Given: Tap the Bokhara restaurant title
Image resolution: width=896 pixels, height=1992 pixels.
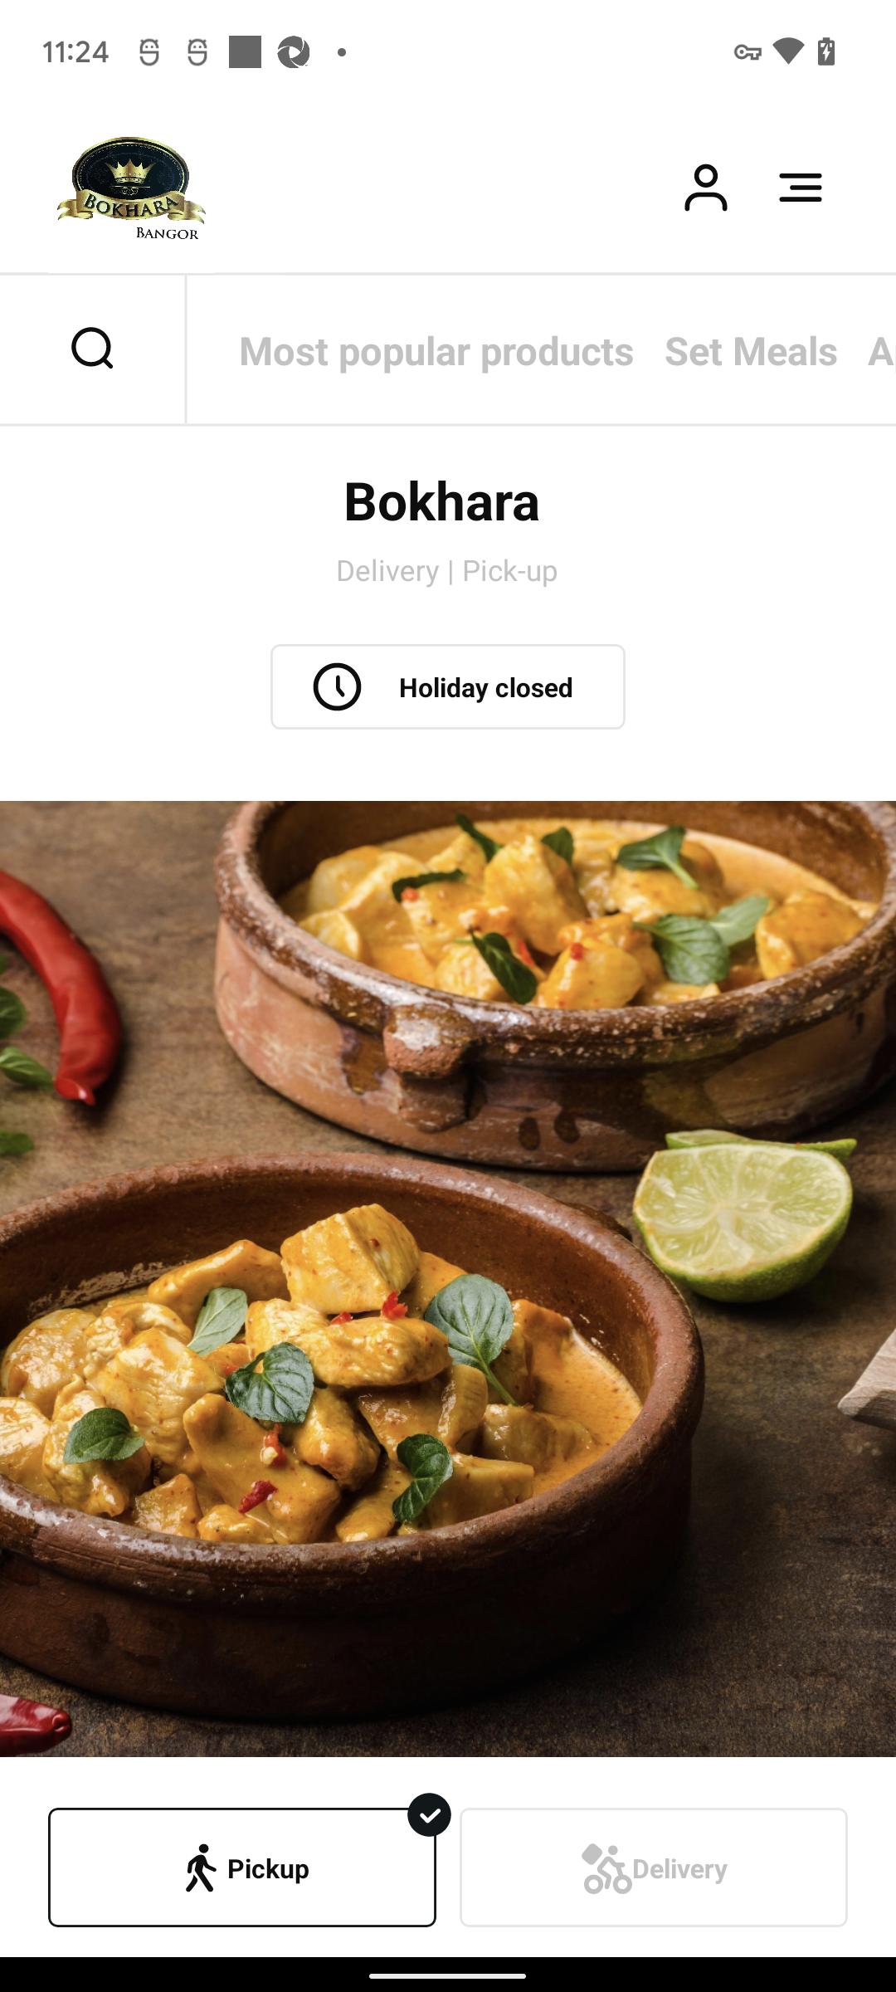Looking at the screenshot, I should pyautogui.click(x=441, y=502).
